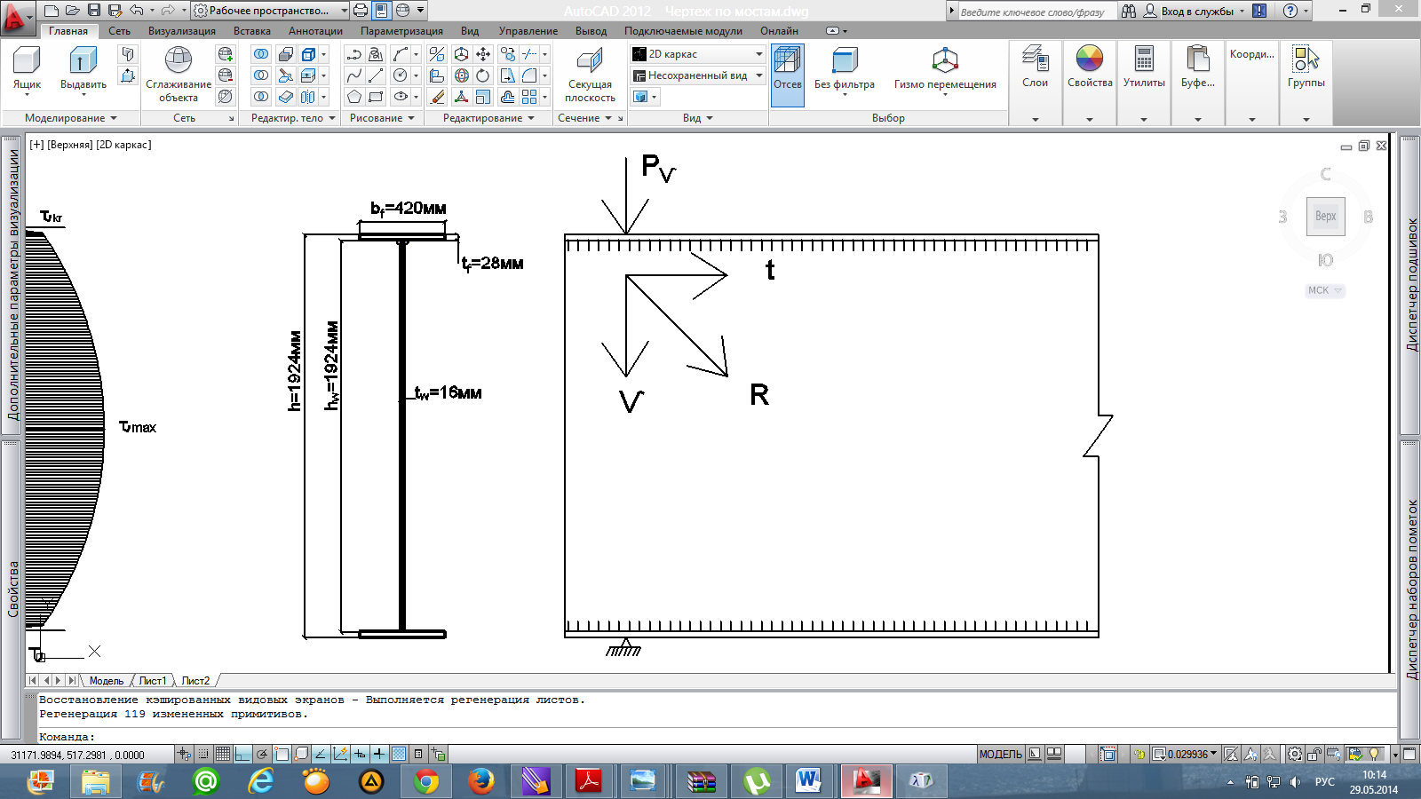1421x799 pixels.
Task: Toggle the workspace properties icon in quick access toolbar
Action: click(381, 11)
